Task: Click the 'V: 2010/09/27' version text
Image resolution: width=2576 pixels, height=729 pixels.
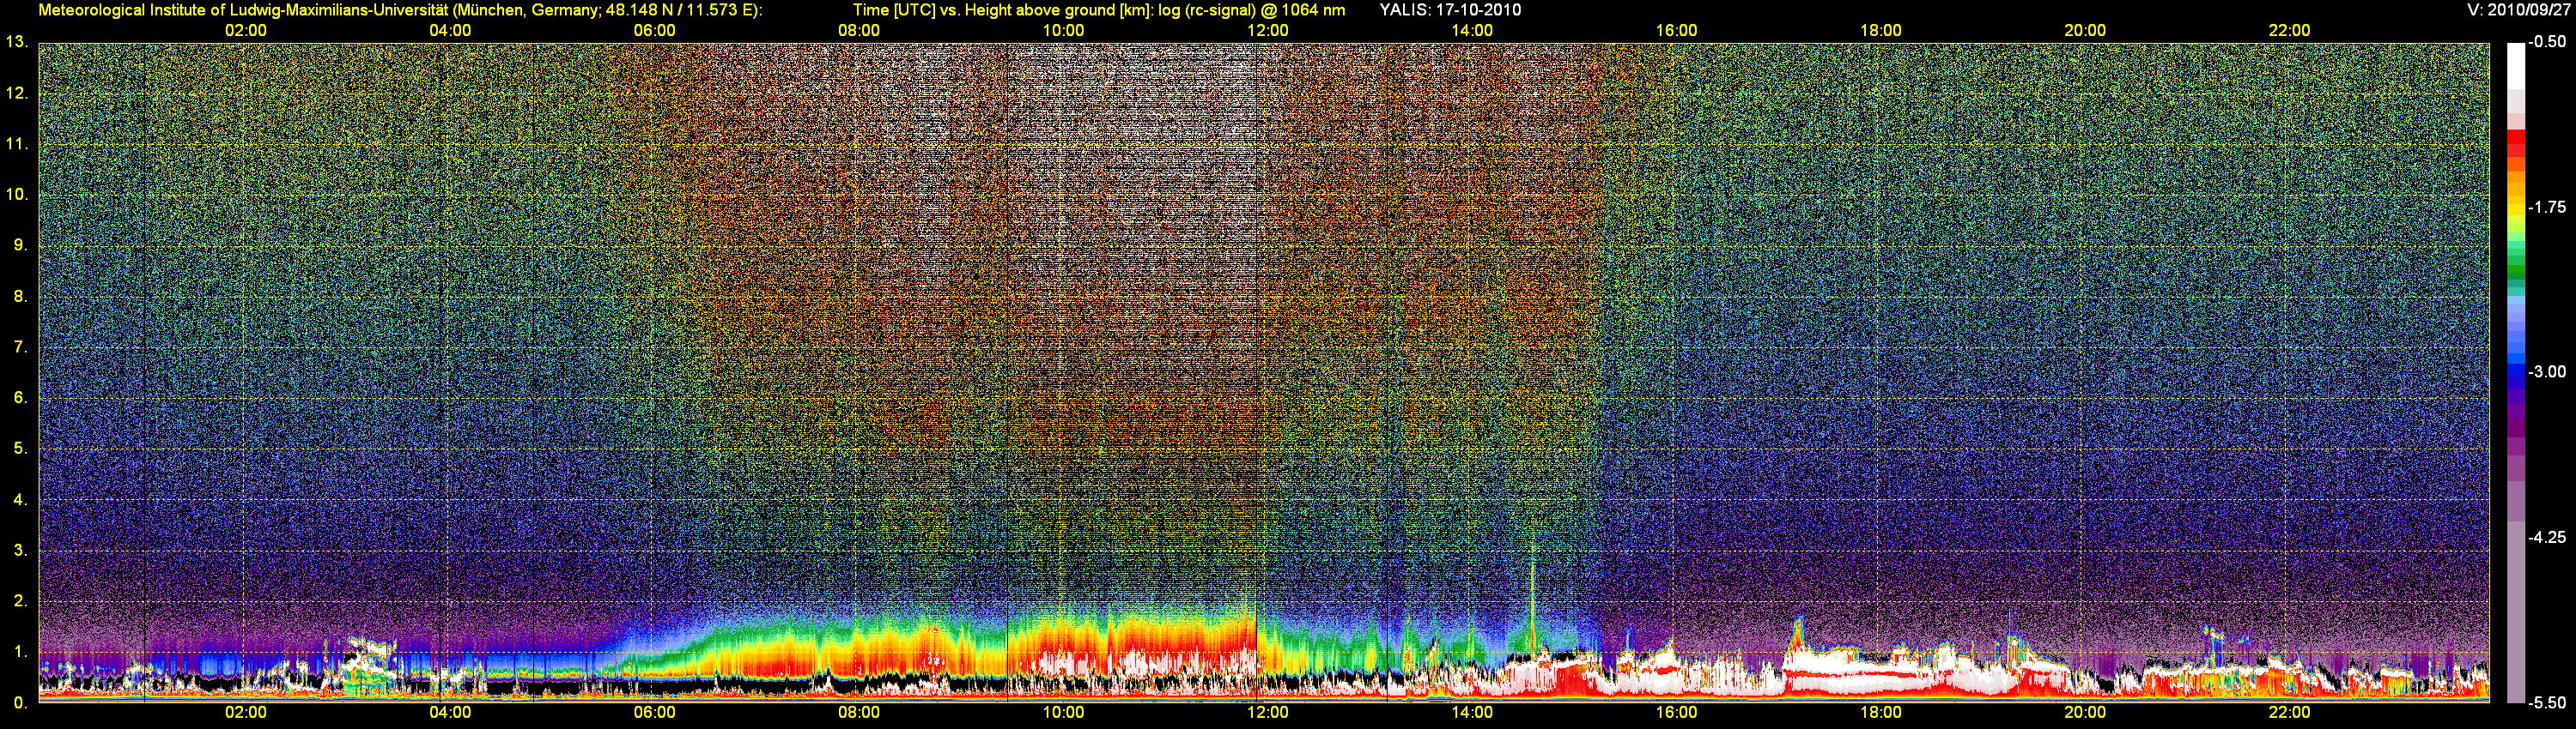Action: pos(2517,10)
